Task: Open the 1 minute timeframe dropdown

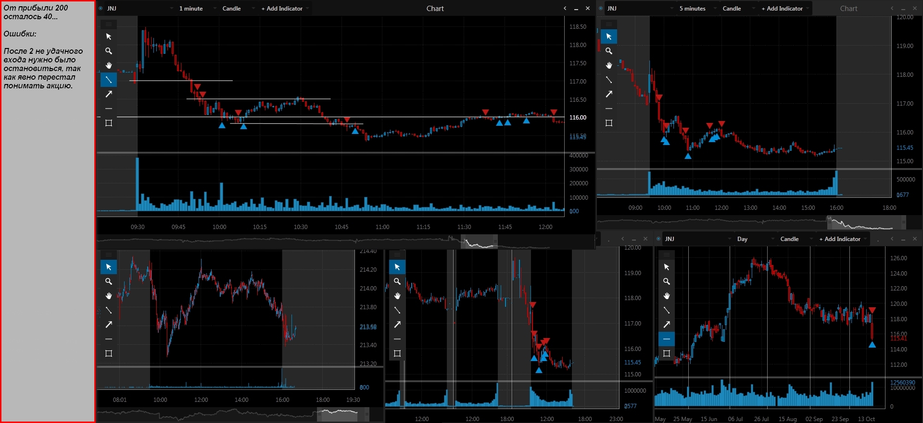Action: coord(196,9)
